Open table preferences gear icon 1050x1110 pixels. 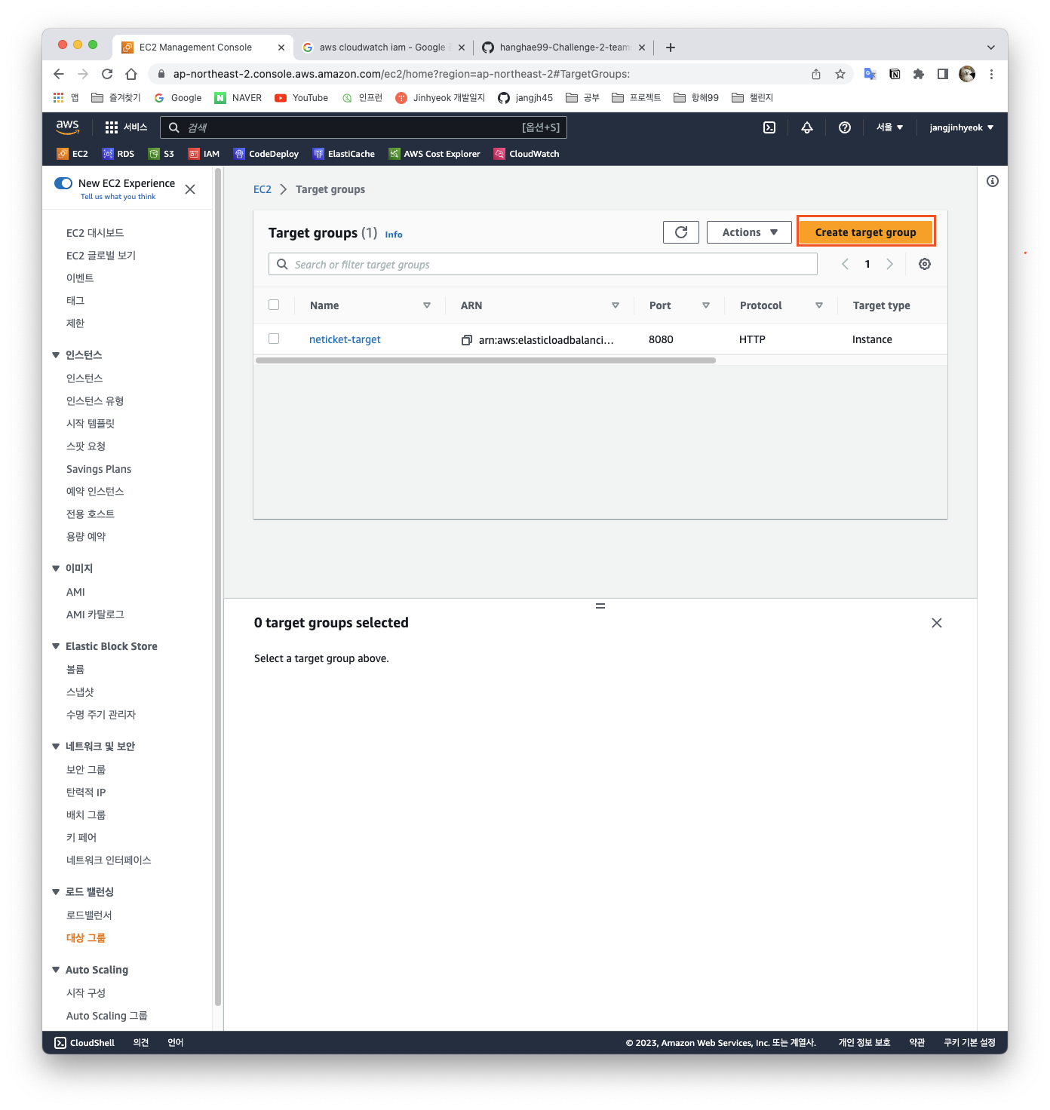925,264
